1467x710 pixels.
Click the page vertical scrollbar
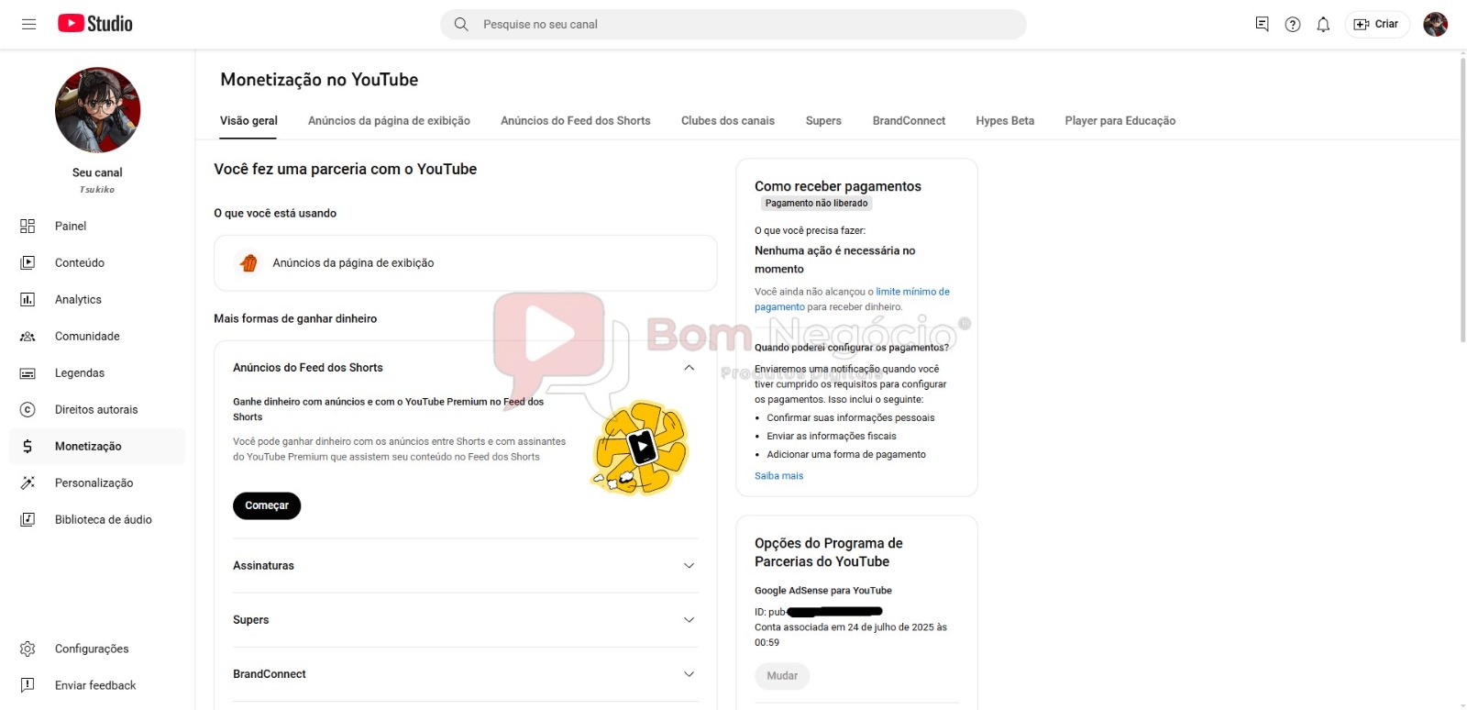coord(1462,202)
